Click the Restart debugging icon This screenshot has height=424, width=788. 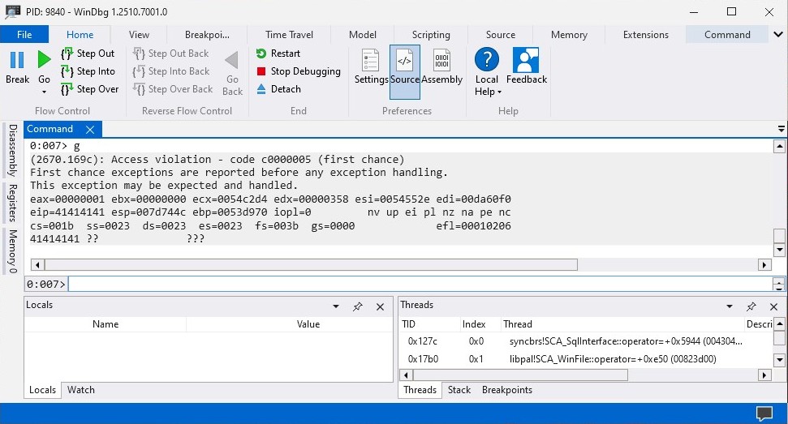click(261, 54)
